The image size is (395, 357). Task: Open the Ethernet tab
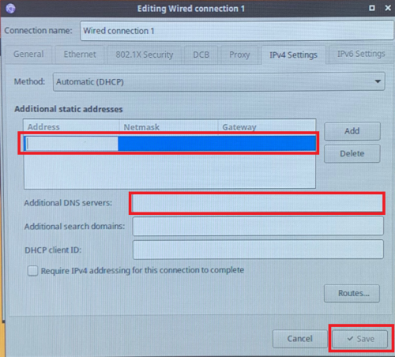[x=80, y=54]
